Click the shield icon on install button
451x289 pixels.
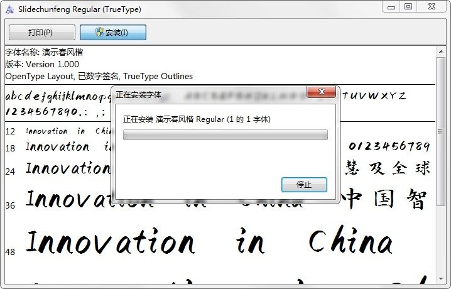[x=99, y=32]
